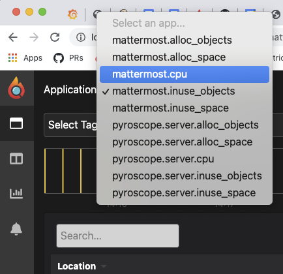Click the second yellow timeline bar
This screenshot has width=283, height=274.
click(x=63, y=171)
